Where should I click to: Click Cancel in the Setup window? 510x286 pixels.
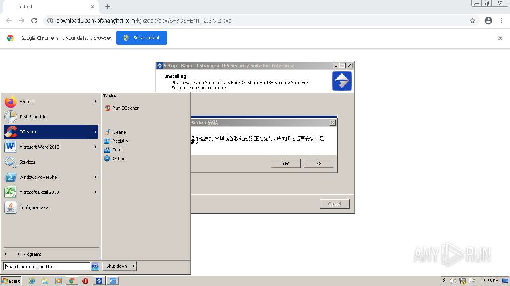(335, 204)
